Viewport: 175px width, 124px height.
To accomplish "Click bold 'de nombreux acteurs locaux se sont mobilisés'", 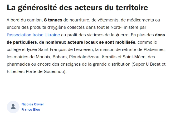I will [87, 42].
